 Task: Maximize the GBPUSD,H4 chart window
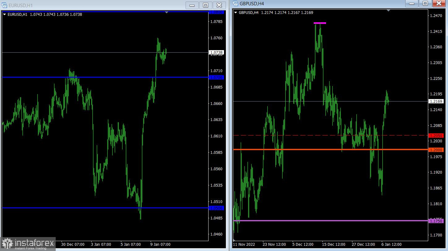[x=425, y=3]
